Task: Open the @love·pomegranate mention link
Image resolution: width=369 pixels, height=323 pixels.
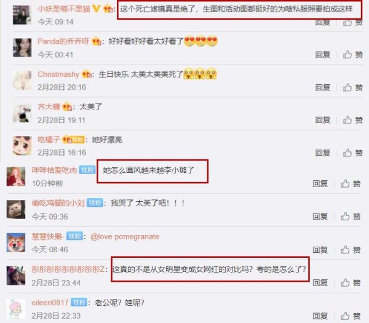Action: 125,237
